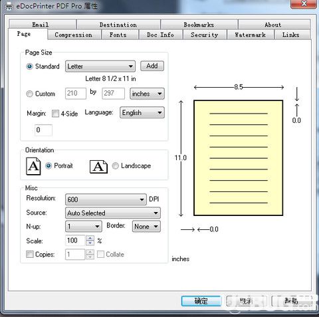Click the 11.0 height dimension label
This screenshot has height=317, width=319.
[181, 158]
